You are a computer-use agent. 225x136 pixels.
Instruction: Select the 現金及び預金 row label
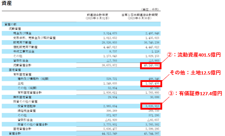tap(22, 33)
